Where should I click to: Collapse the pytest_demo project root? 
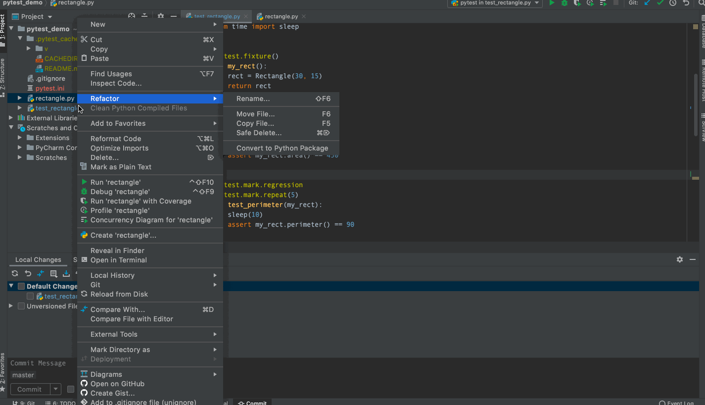11,29
